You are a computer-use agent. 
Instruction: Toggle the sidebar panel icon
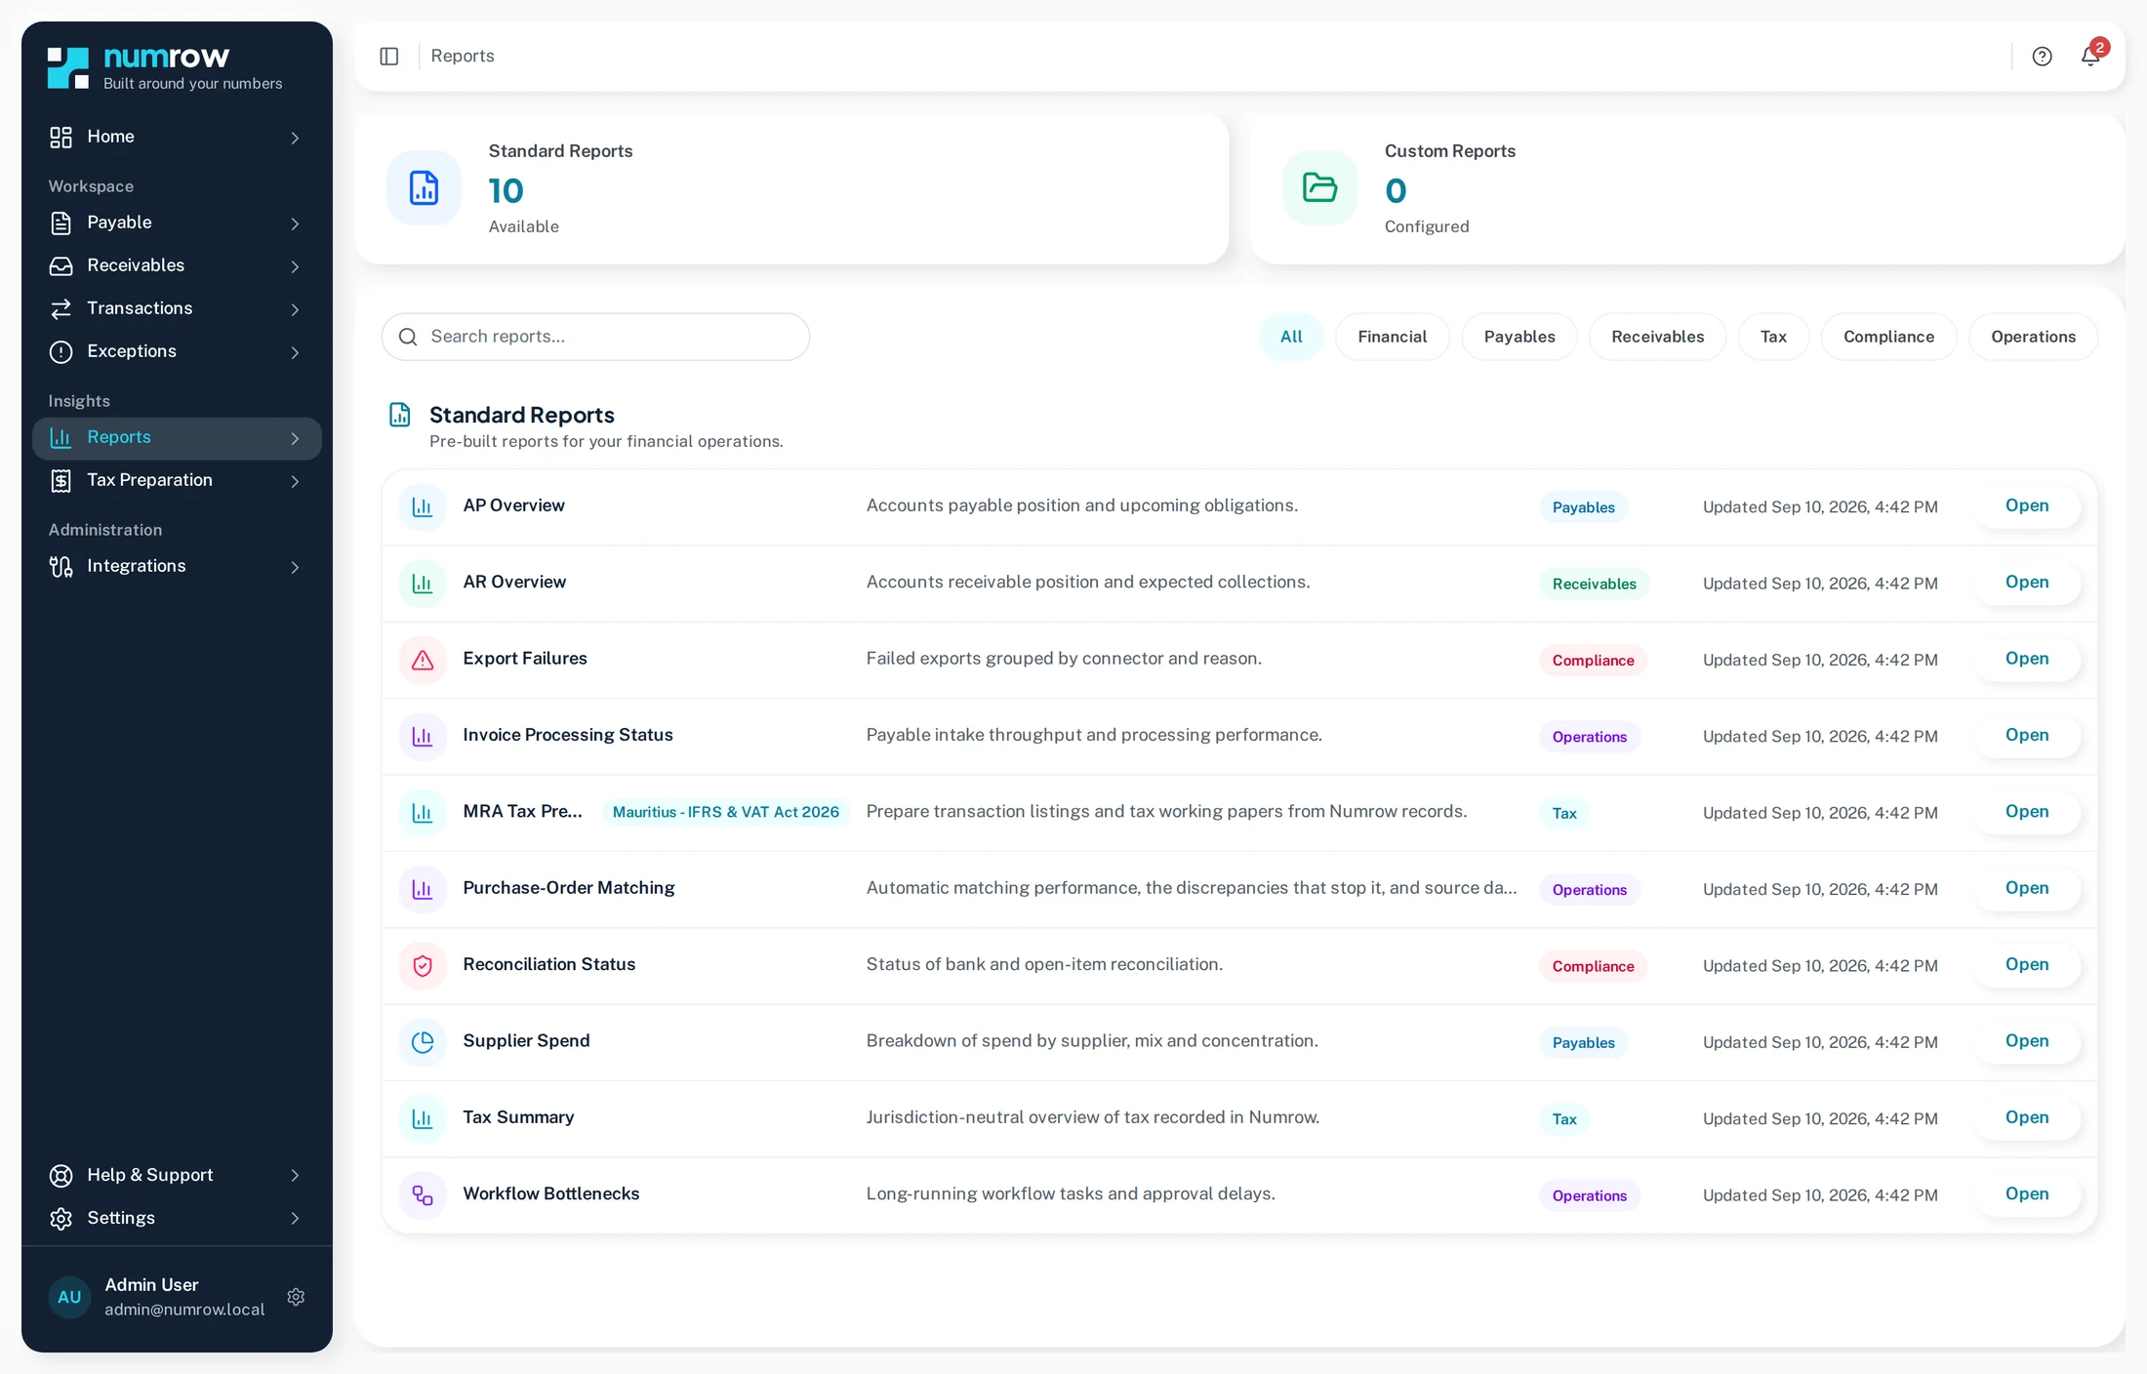coord(389,57)
